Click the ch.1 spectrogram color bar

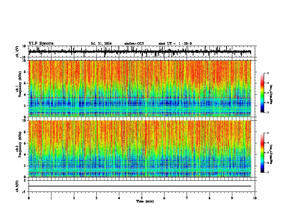262,93
